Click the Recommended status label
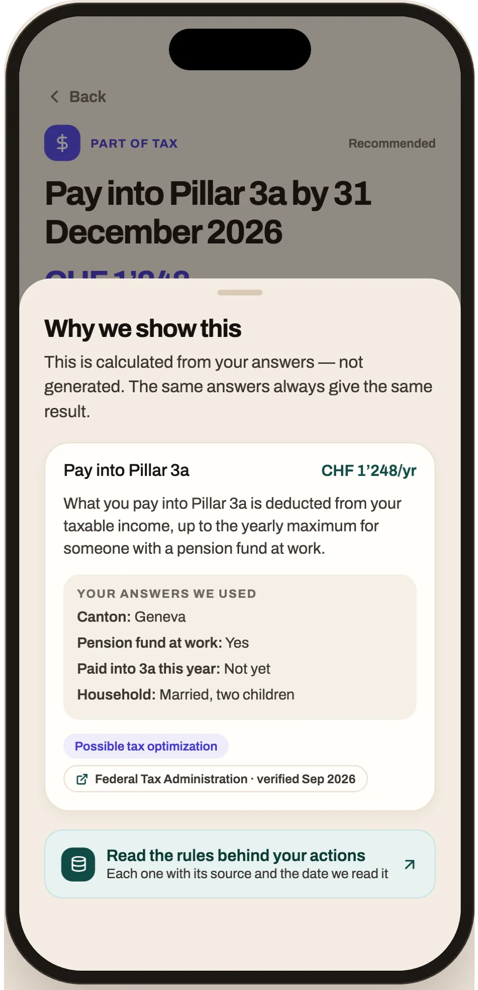 [x=392, y=143]
